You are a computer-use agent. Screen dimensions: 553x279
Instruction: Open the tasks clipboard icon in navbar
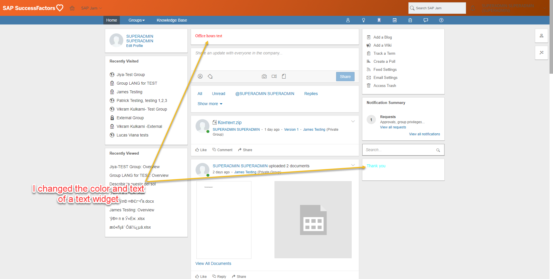point(410,20)
